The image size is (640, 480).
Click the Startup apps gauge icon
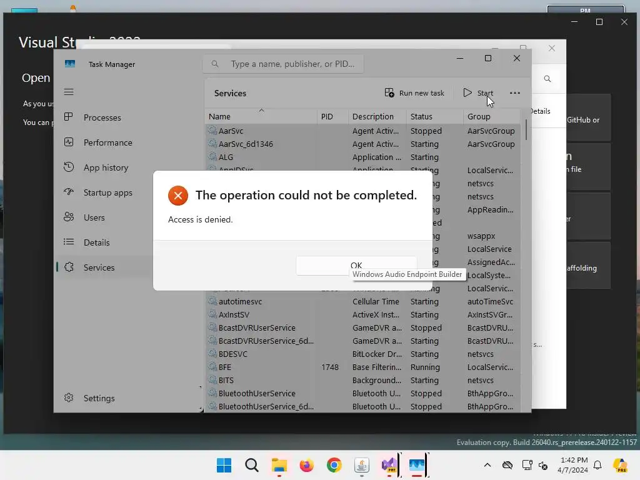[69, 192]
